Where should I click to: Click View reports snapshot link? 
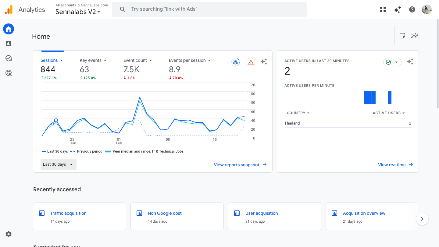(x=240, y=165)
